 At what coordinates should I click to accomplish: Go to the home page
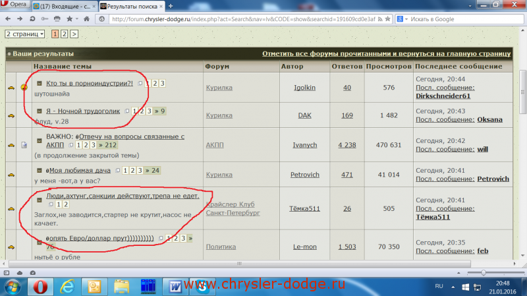[87, 19]
